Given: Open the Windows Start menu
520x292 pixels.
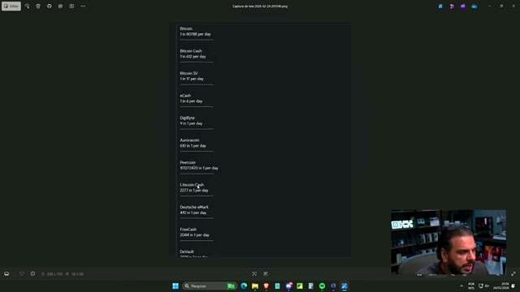Looking at the screenshot, I should pos(175,286).
